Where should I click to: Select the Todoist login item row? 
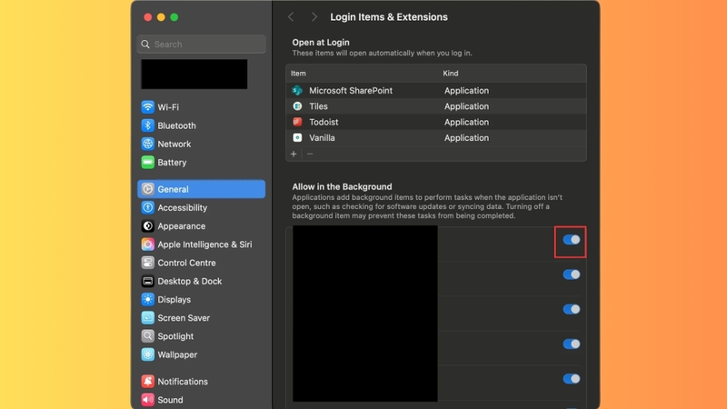[x=436, y=122]
